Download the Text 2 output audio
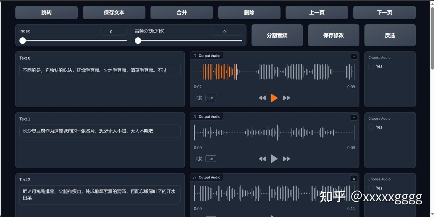This screenshot has width=434, height=217. click(354, 178)
